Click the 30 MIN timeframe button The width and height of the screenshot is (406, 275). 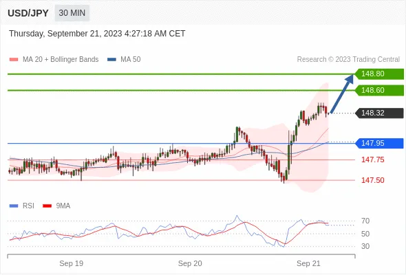tap(72, 13)
